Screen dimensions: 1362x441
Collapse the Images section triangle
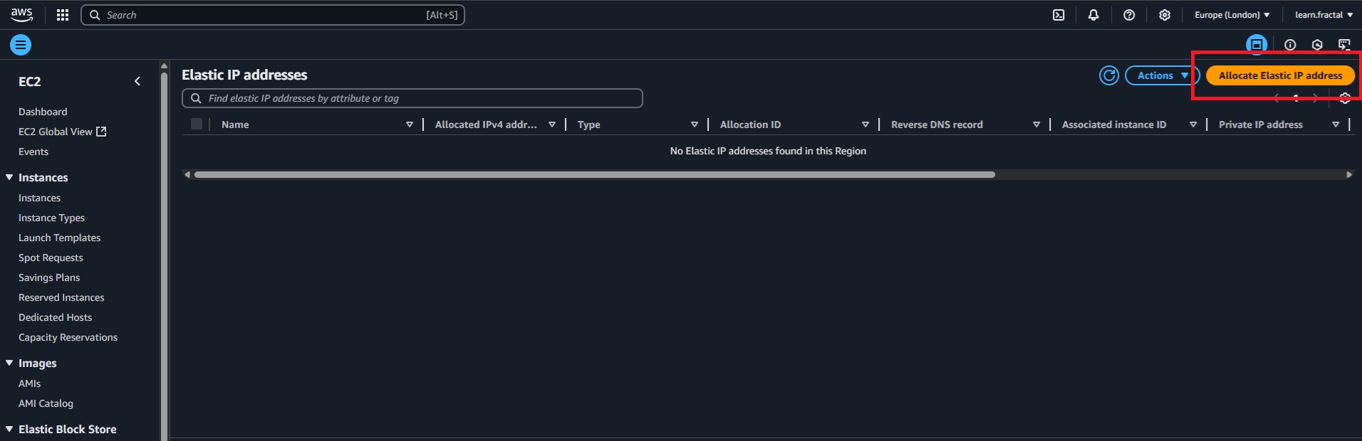point(9,363)
